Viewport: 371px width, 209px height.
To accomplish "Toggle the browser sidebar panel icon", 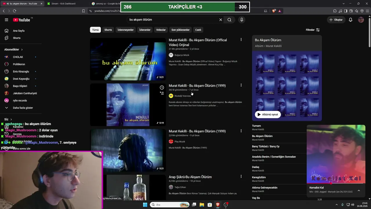I will [x=345, y=11].
